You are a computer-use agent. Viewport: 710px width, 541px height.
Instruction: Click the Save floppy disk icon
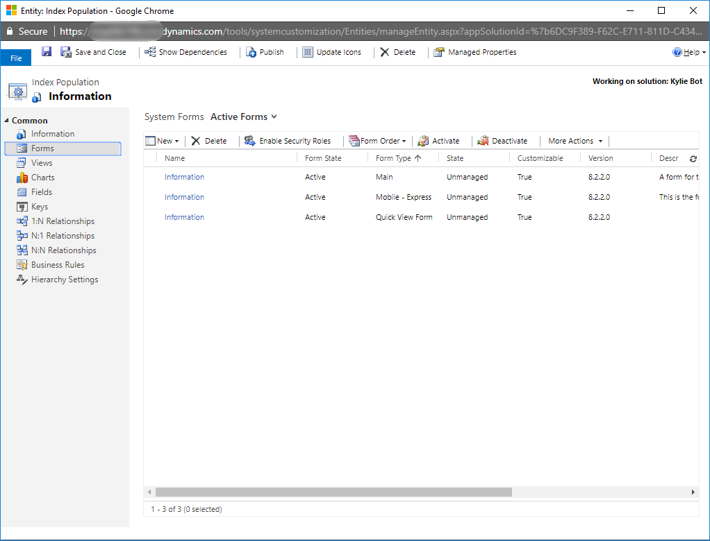click(46, 51)
